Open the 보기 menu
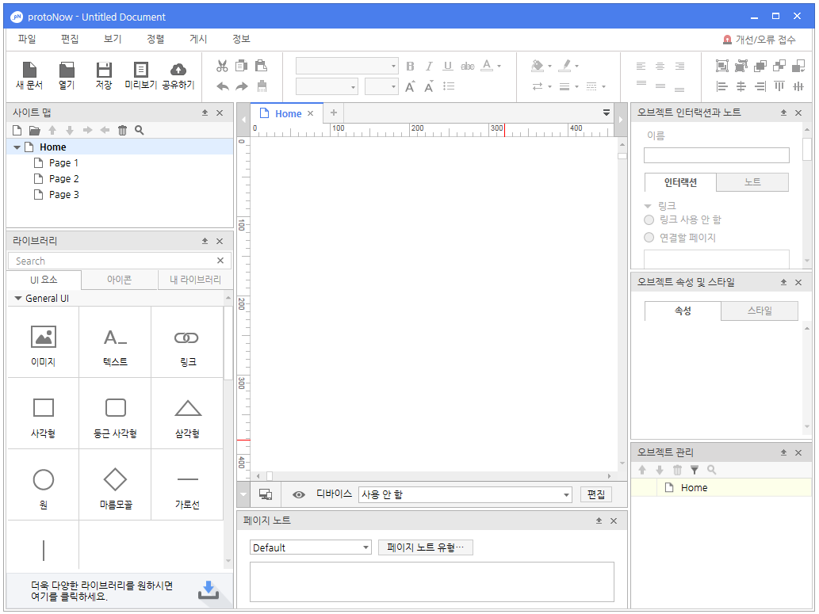 (113, 39)
